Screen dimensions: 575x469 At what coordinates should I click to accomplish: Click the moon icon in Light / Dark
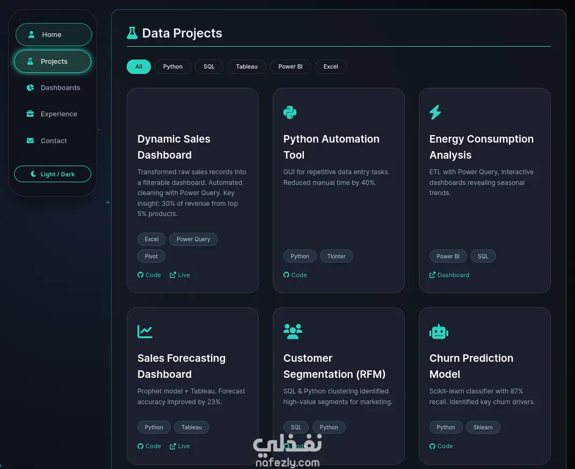[x=33, y=174]
